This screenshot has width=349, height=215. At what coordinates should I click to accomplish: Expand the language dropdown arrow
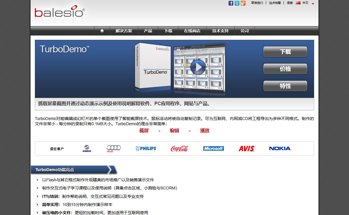coord(313,4)
